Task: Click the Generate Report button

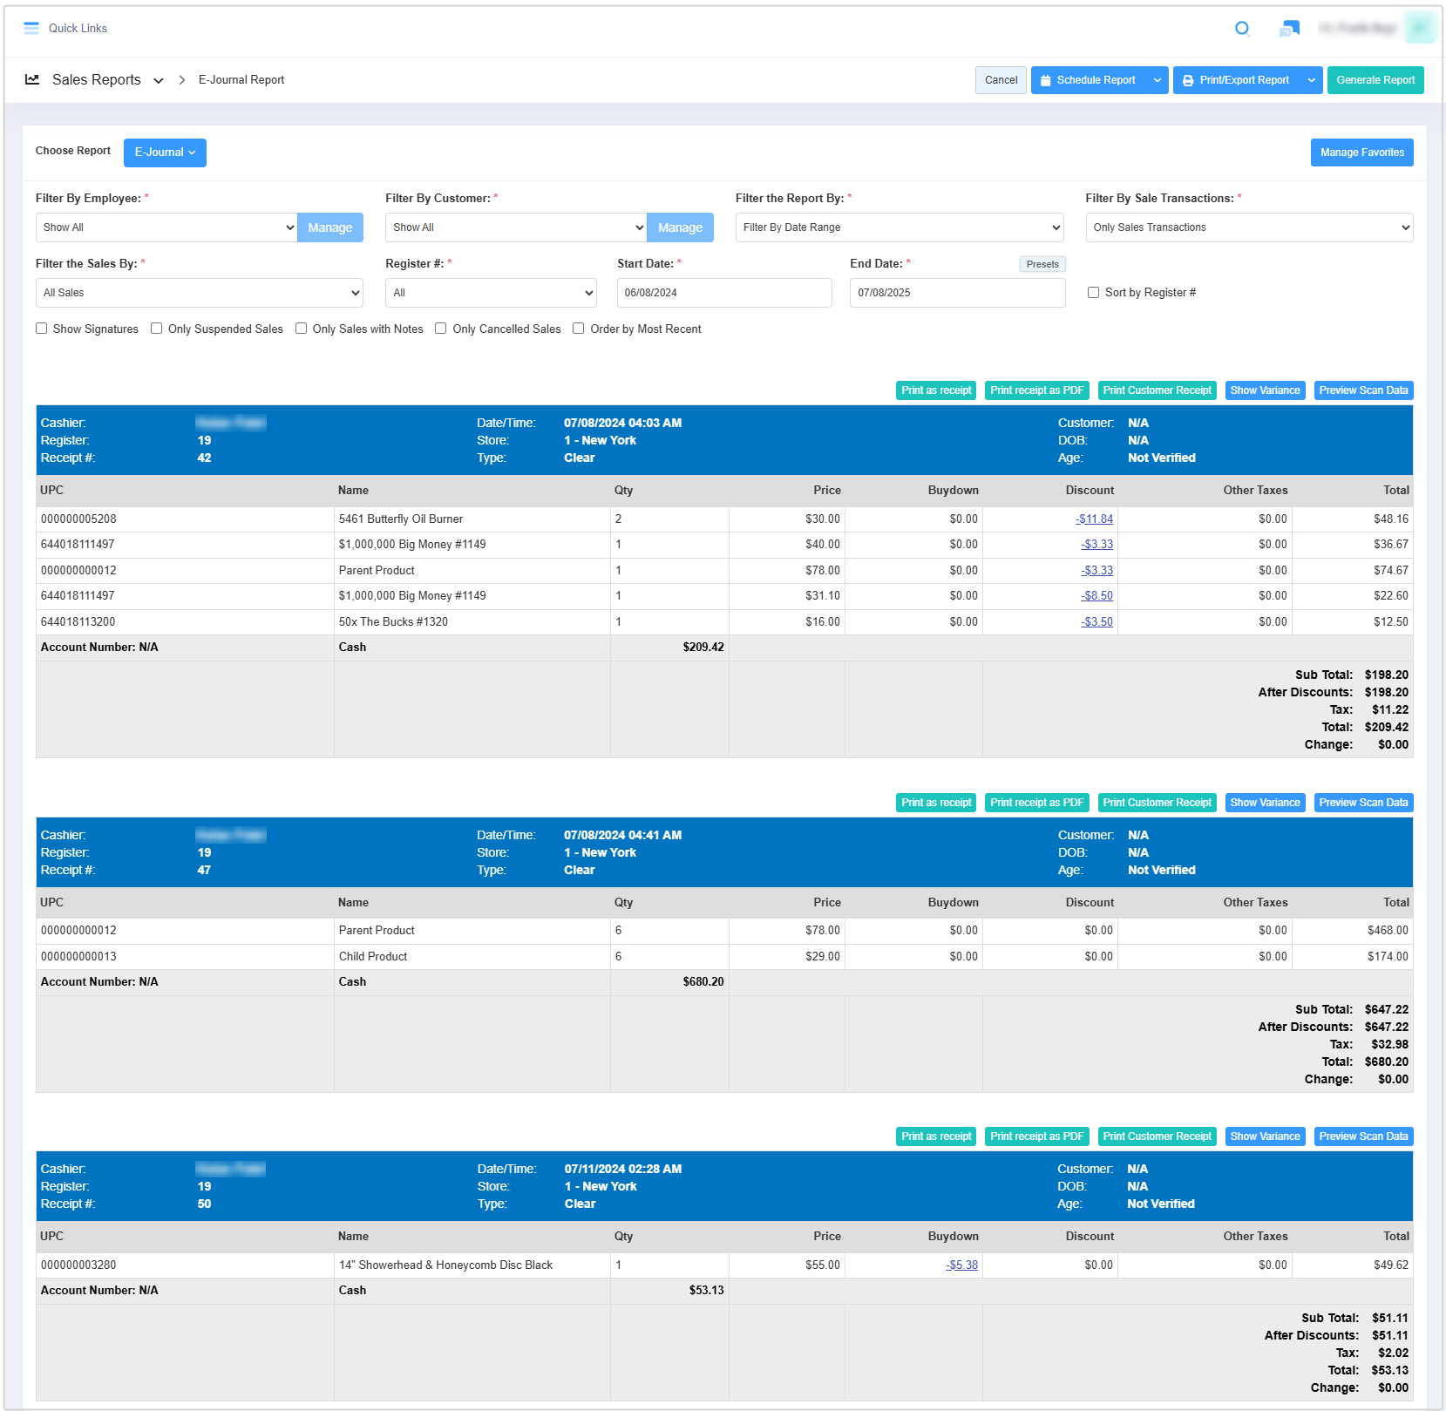Action: click(1375, 80)
